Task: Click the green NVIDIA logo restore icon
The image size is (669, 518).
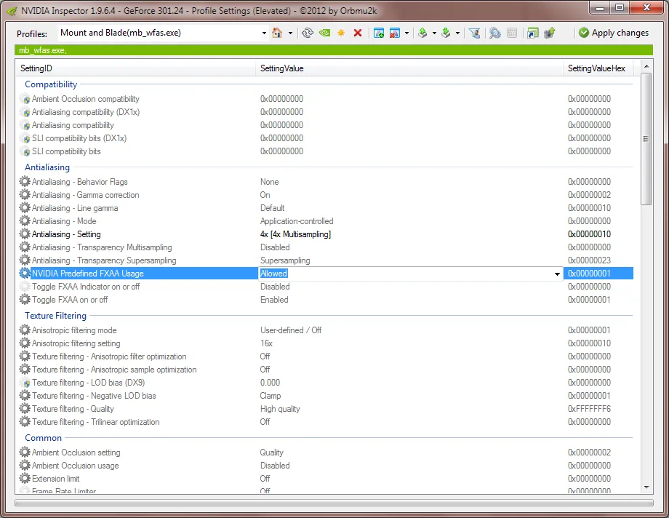Action: pos(325,33)
